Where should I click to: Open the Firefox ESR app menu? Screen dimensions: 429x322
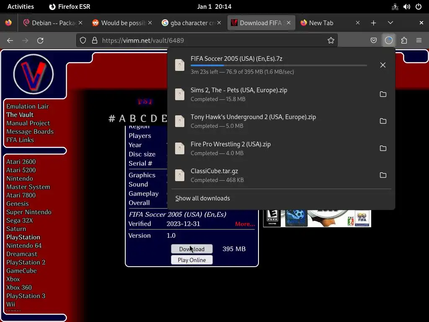[x=70, y=7]
